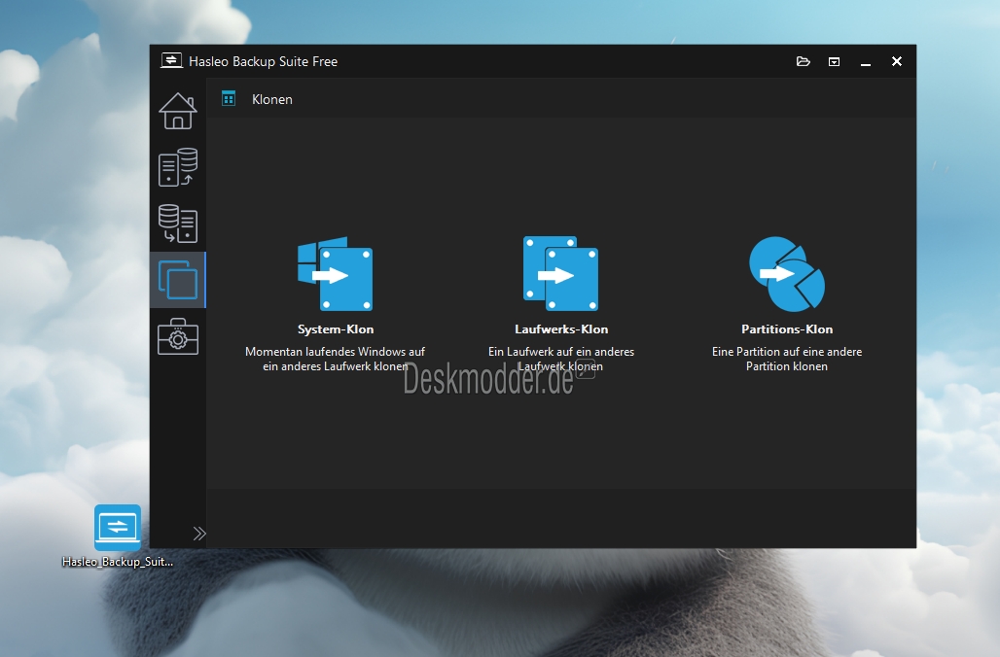The image size is (1000, 657).
Task: Click the Hasleo Backup Suite Free title text
Action: pyautogui.click(x=264, y=62)
